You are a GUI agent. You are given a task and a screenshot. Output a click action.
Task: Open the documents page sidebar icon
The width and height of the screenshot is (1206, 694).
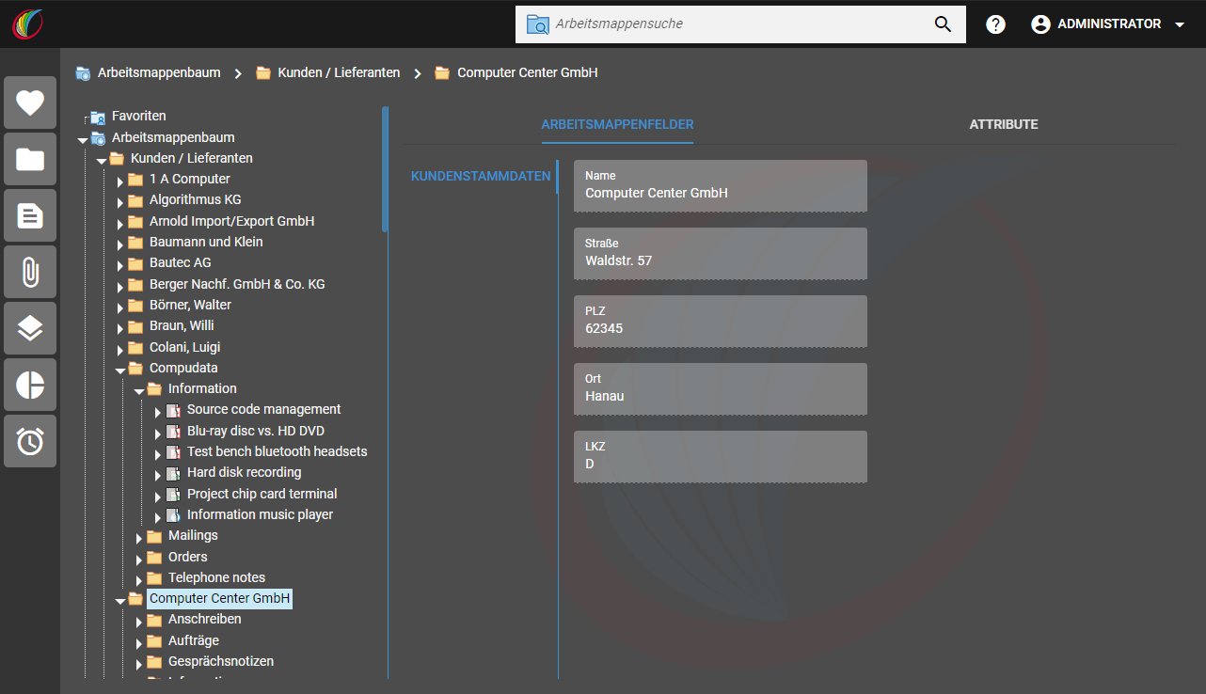[x=30, y=215]
